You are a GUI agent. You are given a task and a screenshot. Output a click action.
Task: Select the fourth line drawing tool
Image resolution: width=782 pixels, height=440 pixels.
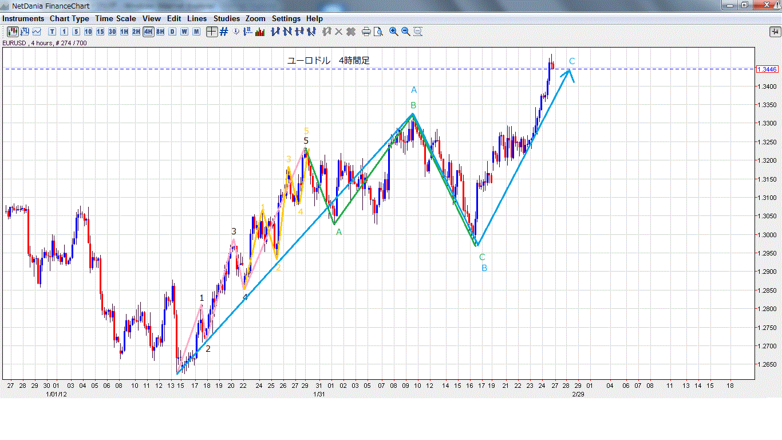click(x=311, y=32)
